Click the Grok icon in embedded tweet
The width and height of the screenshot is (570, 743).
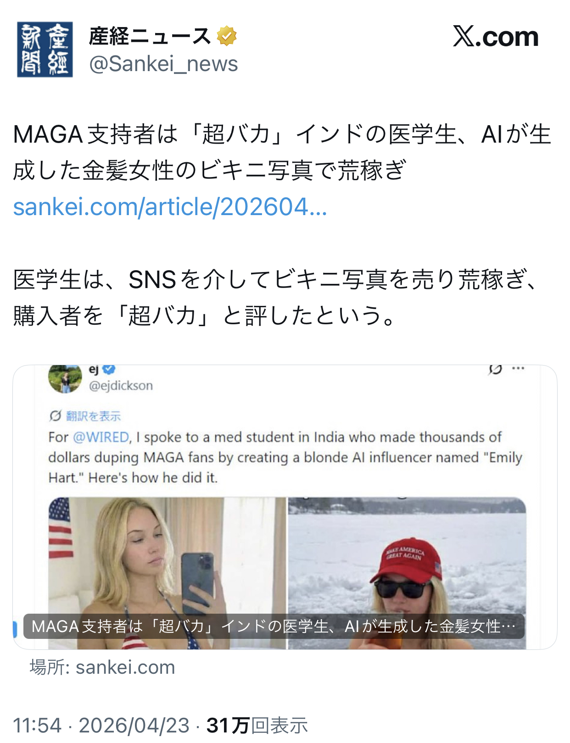495,369
